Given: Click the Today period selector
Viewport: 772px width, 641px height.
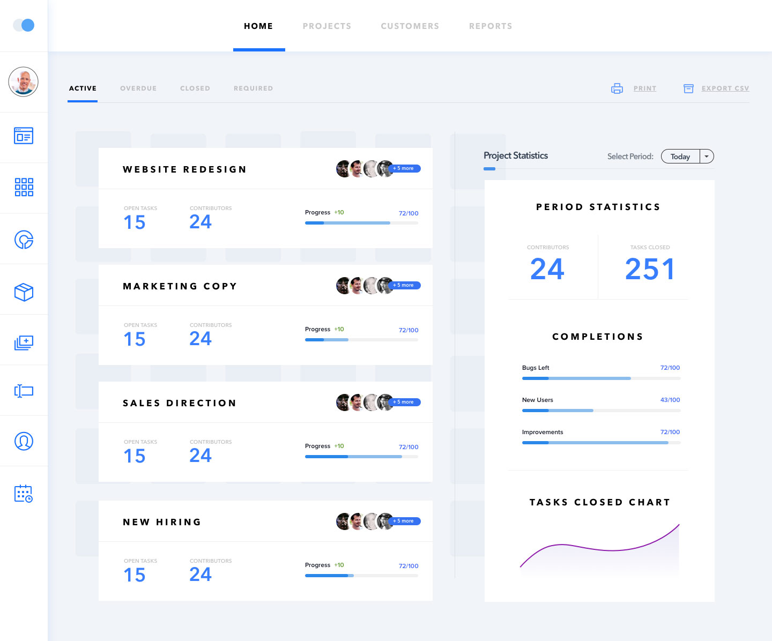Looking at the screenshot, I should coord(680,156).
